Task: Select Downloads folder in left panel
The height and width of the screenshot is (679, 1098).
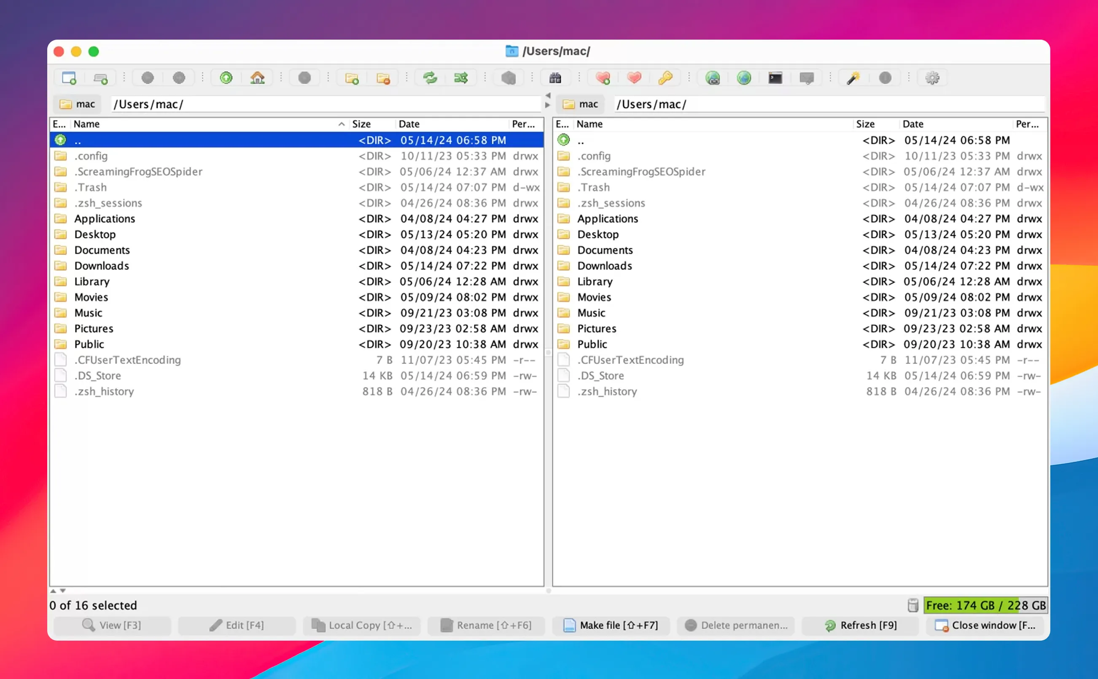Action: pyautogui.click(x=297, y=266)
